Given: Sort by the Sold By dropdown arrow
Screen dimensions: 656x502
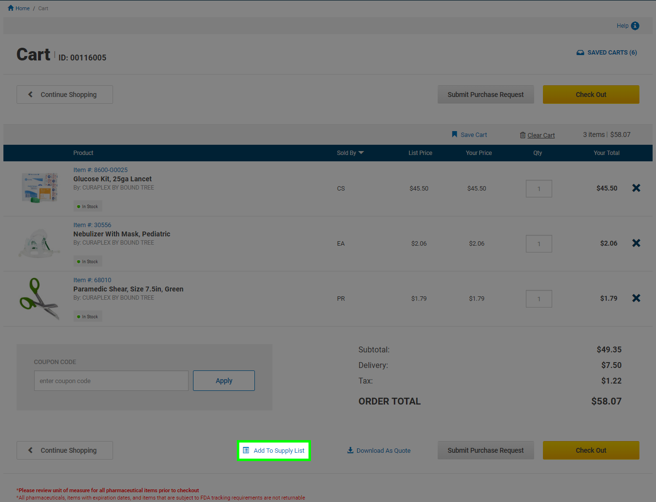Looking at the screenshot, I should [x=361, y=153].
